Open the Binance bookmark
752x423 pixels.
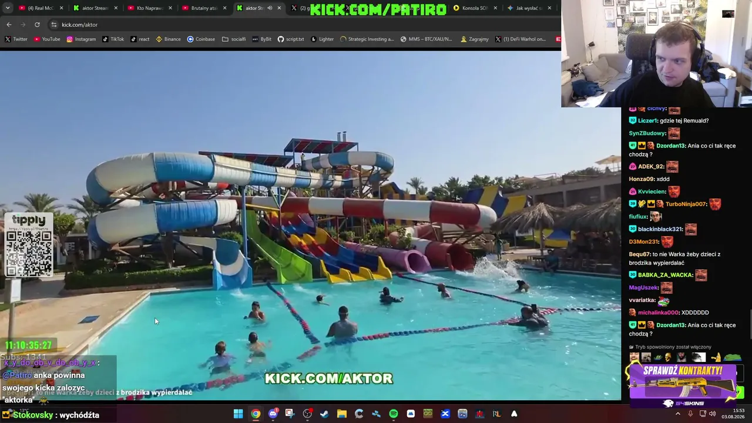click(169, 39)
